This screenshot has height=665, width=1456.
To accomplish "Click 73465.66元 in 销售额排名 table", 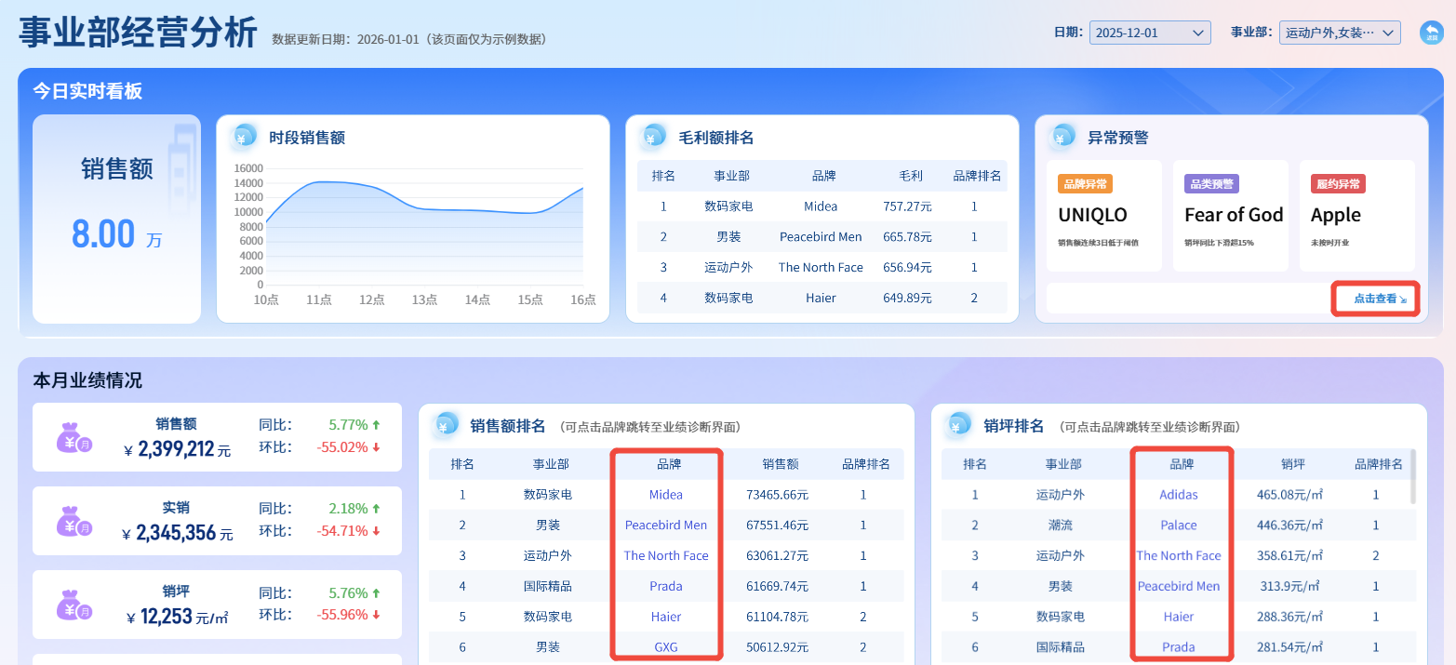I will (778, 495).
